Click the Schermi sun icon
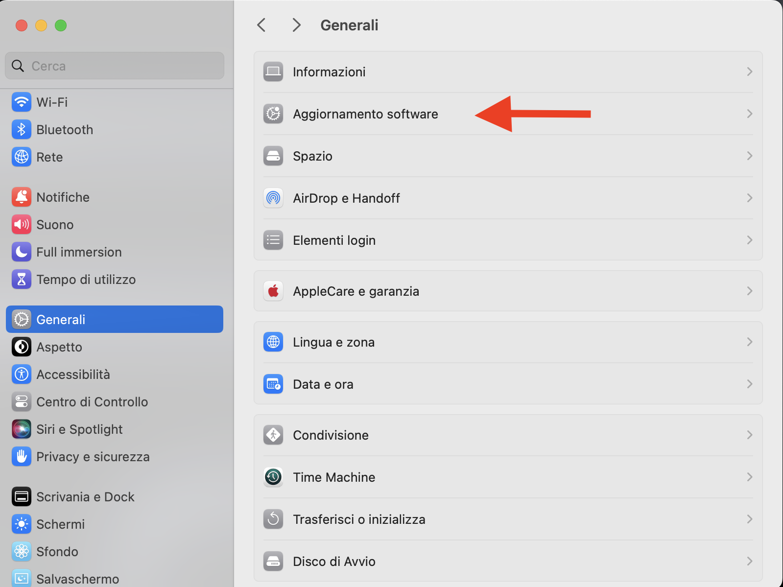 [22, 524]
